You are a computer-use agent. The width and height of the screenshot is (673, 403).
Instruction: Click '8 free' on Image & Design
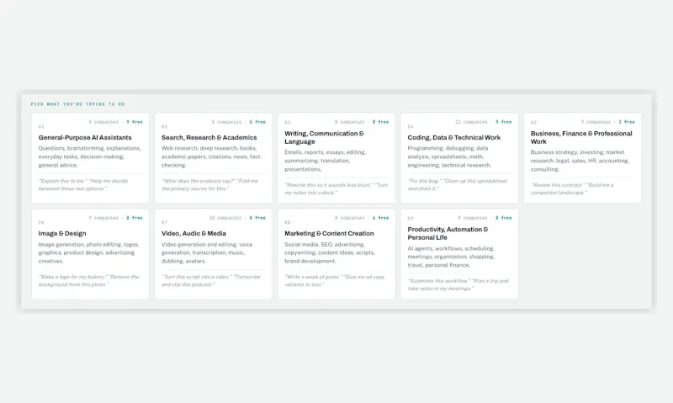point(135,218)
